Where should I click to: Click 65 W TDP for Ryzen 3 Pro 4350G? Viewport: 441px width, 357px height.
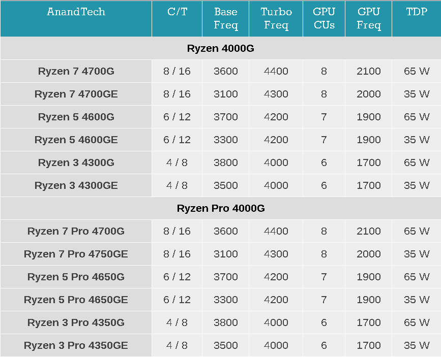(417, 323)
